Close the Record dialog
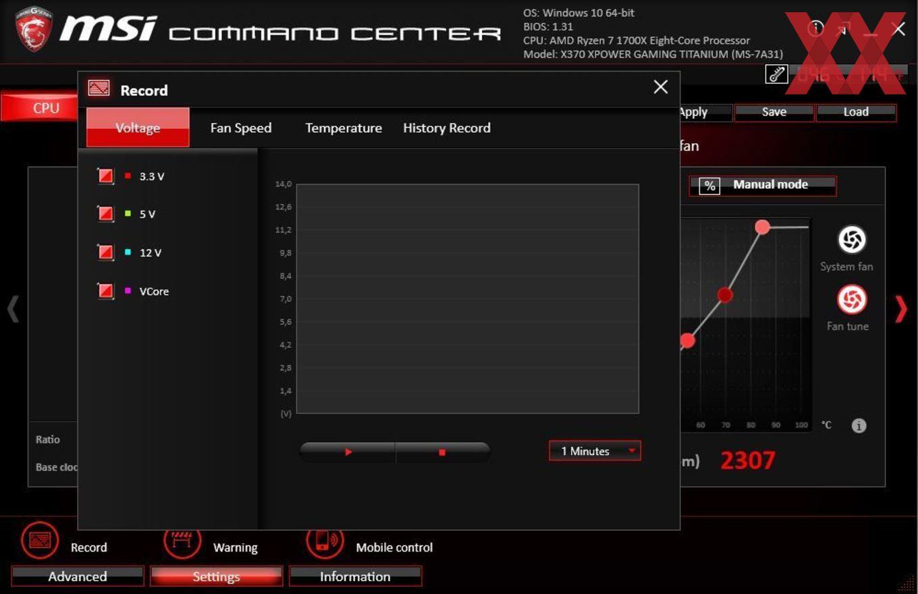918x594 pixels. pos(661,86)
